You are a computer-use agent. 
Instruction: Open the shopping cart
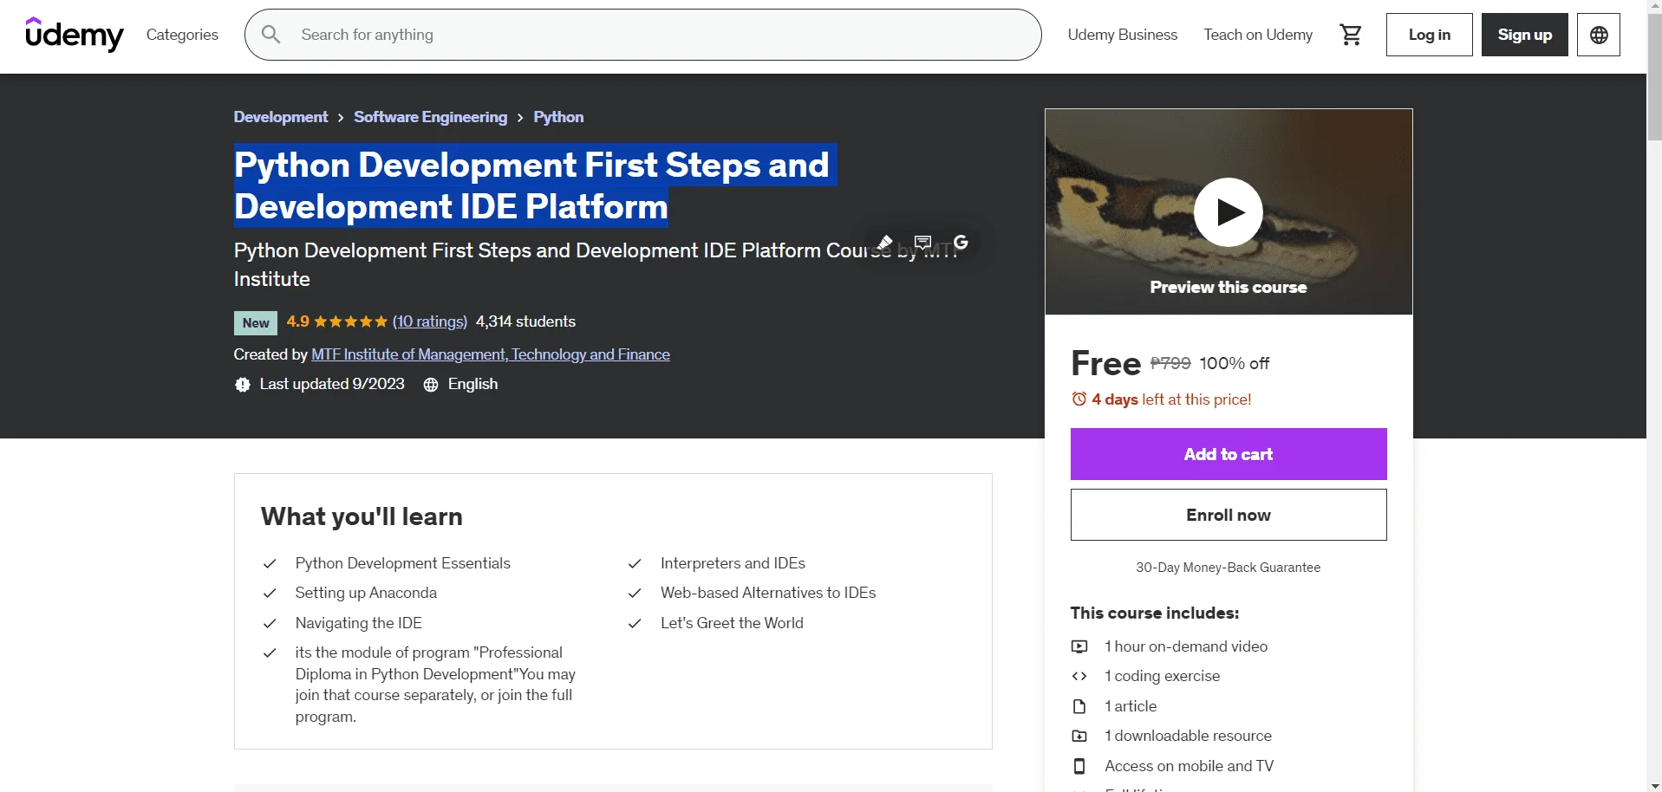[1350, 35]
